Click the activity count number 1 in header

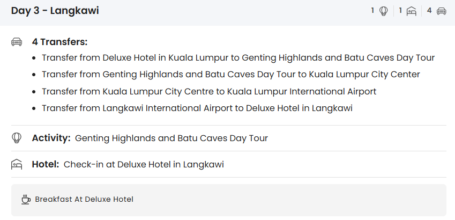tap(373, 11)
